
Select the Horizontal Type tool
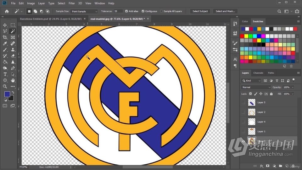pyautogui.click(x=5, y=74)
